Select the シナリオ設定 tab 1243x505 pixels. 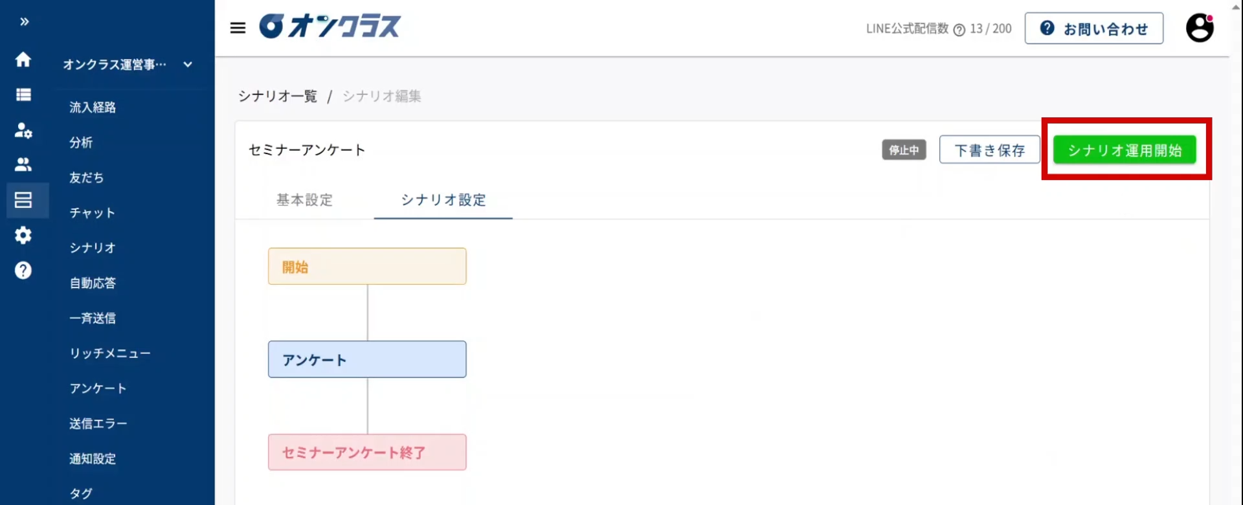click(443, 200)
